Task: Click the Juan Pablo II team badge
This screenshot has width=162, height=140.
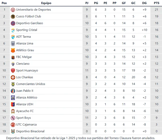Action: (13, 91)
